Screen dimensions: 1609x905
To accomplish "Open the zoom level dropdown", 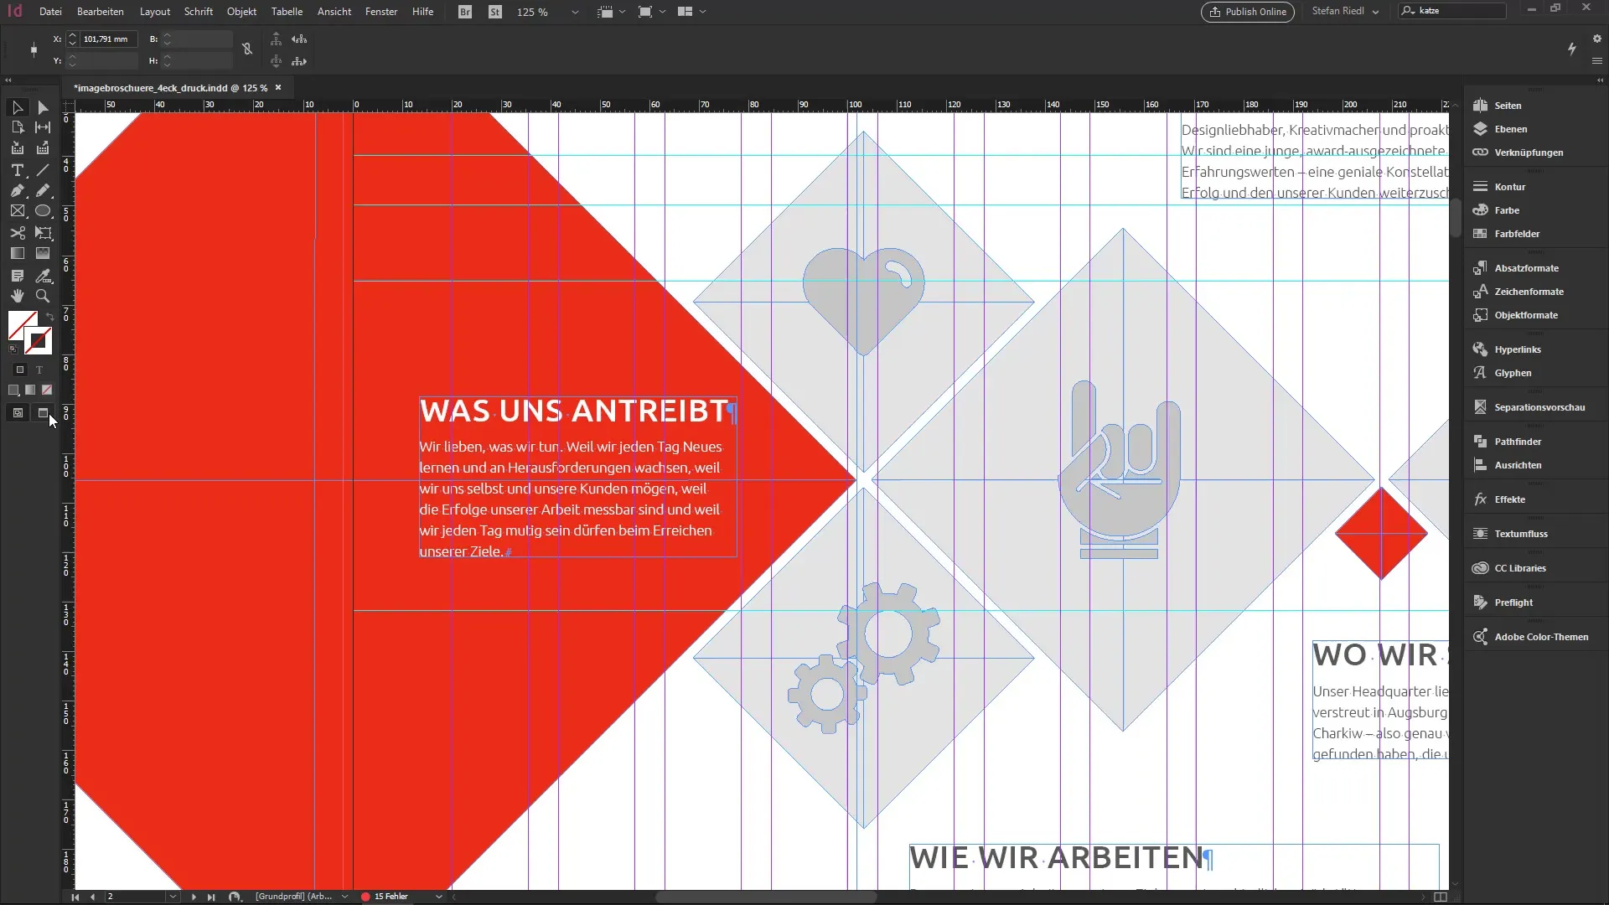I will pos(575,12).
